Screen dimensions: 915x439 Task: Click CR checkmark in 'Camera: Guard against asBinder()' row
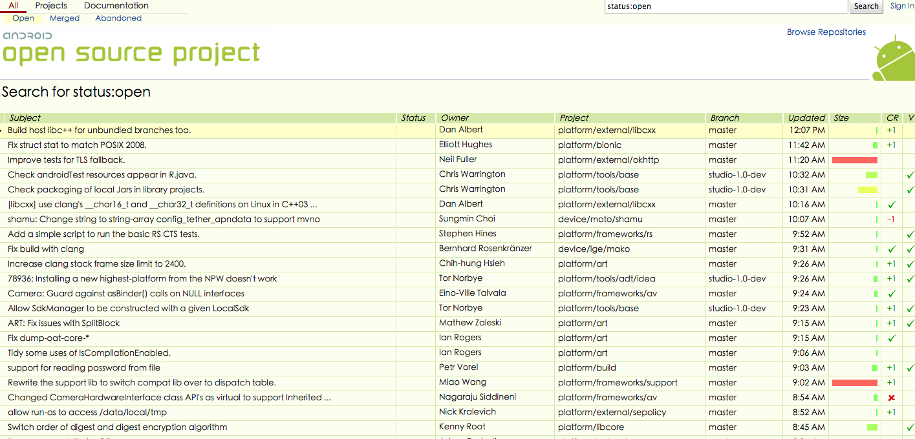[x=892, y=294]
